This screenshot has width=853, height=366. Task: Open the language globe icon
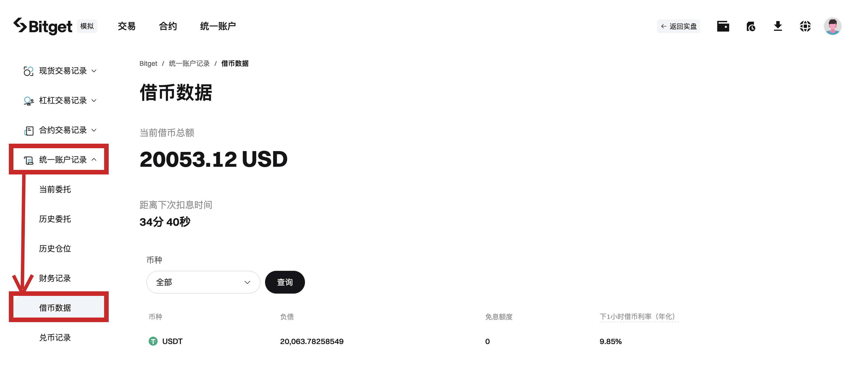click(x=805, y=26)
